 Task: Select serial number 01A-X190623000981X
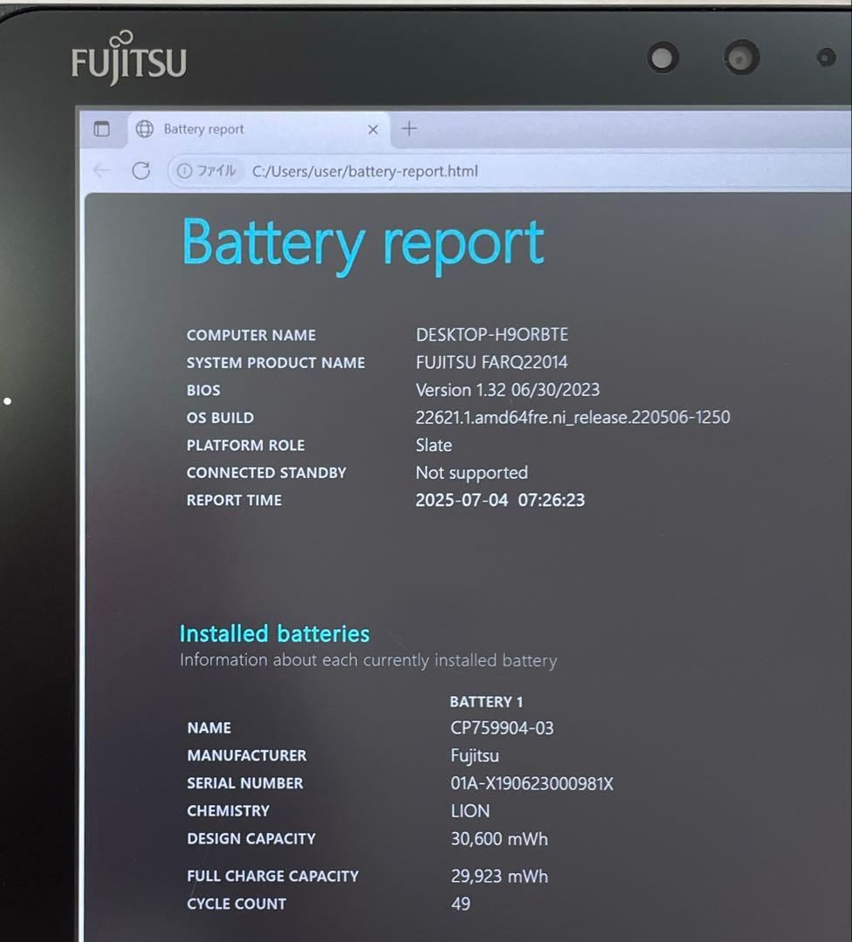tap(532, 783)
